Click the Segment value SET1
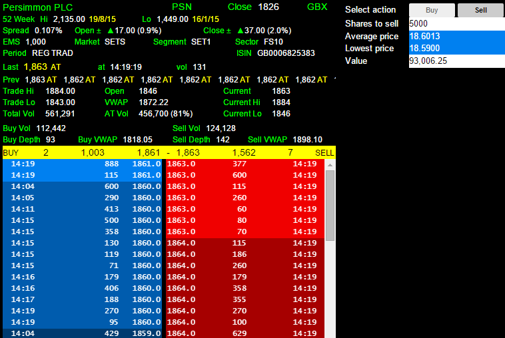The image size is (505, 338). 201,42
